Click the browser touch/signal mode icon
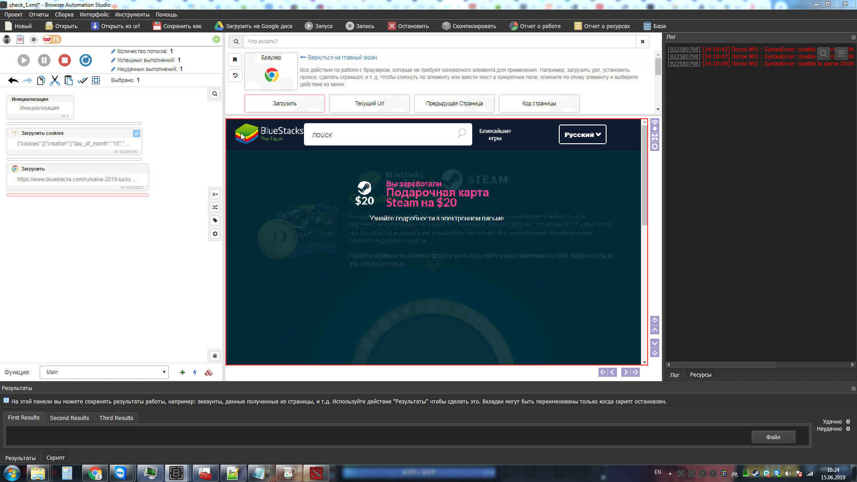The height and width of the screenshot is (482, 857). point(655,124)
